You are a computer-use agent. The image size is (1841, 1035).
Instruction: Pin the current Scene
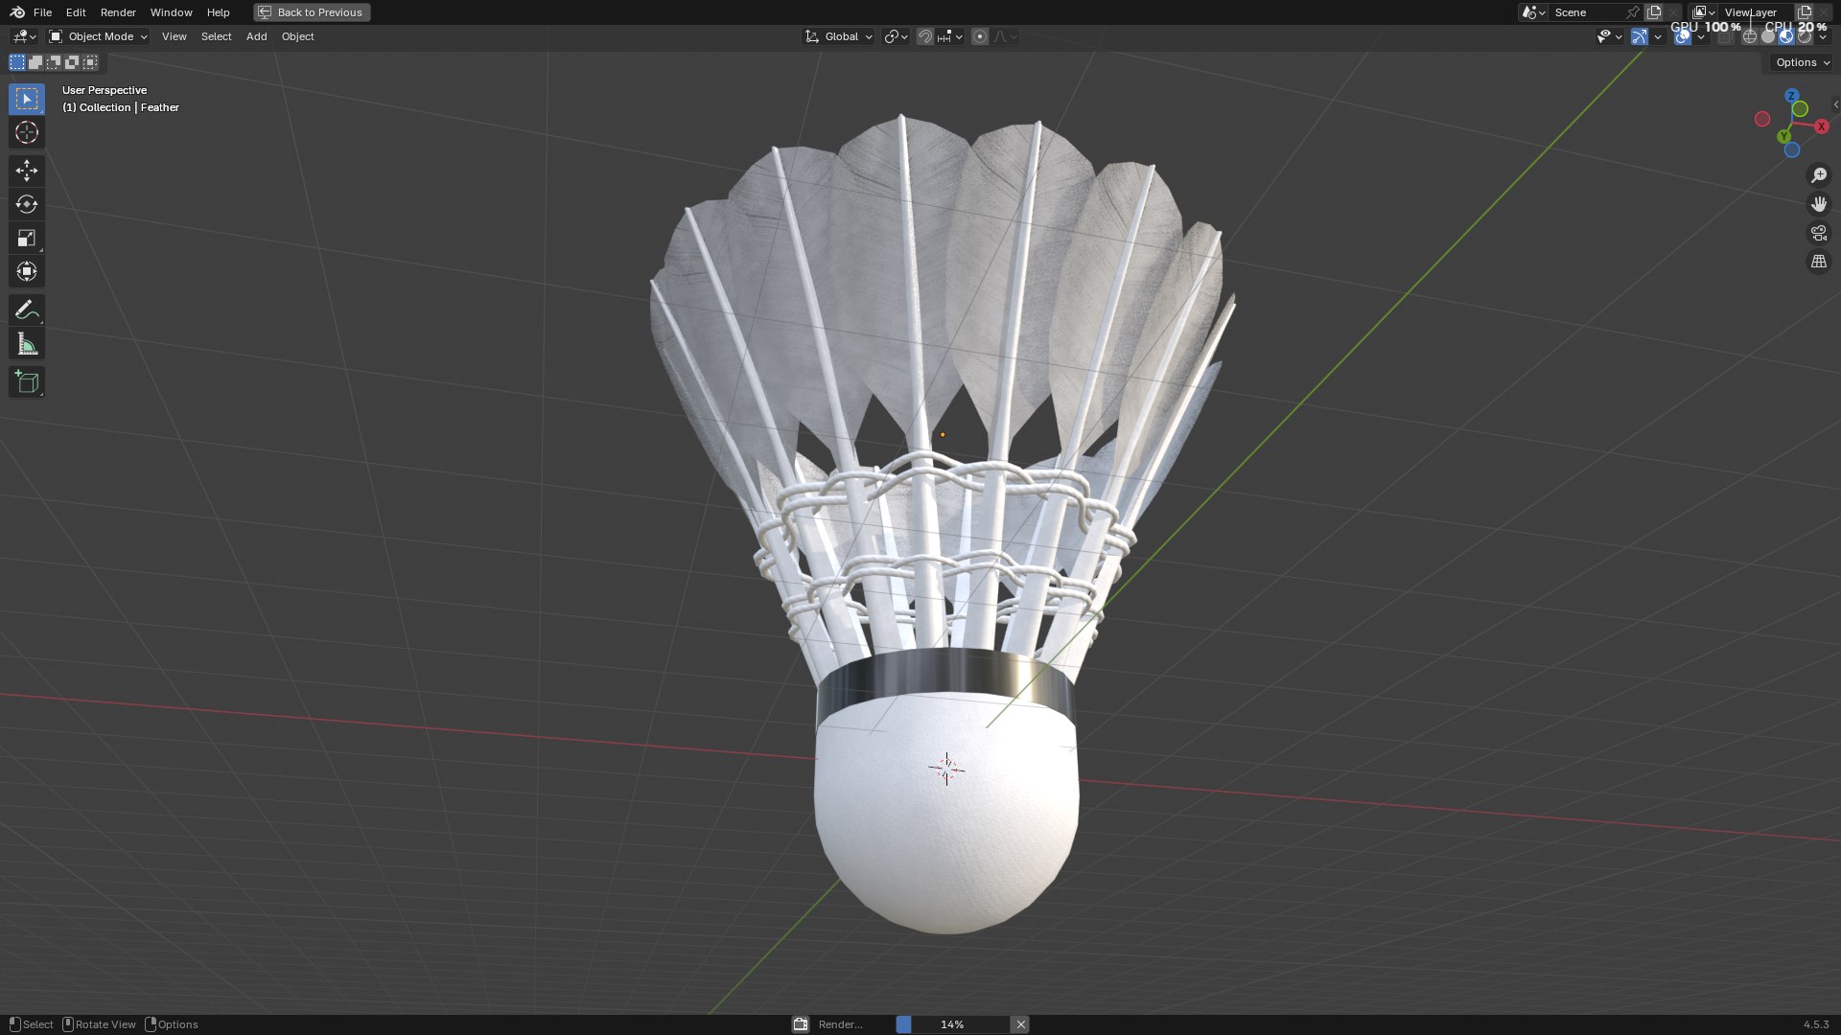click(x=1632, y=12)
